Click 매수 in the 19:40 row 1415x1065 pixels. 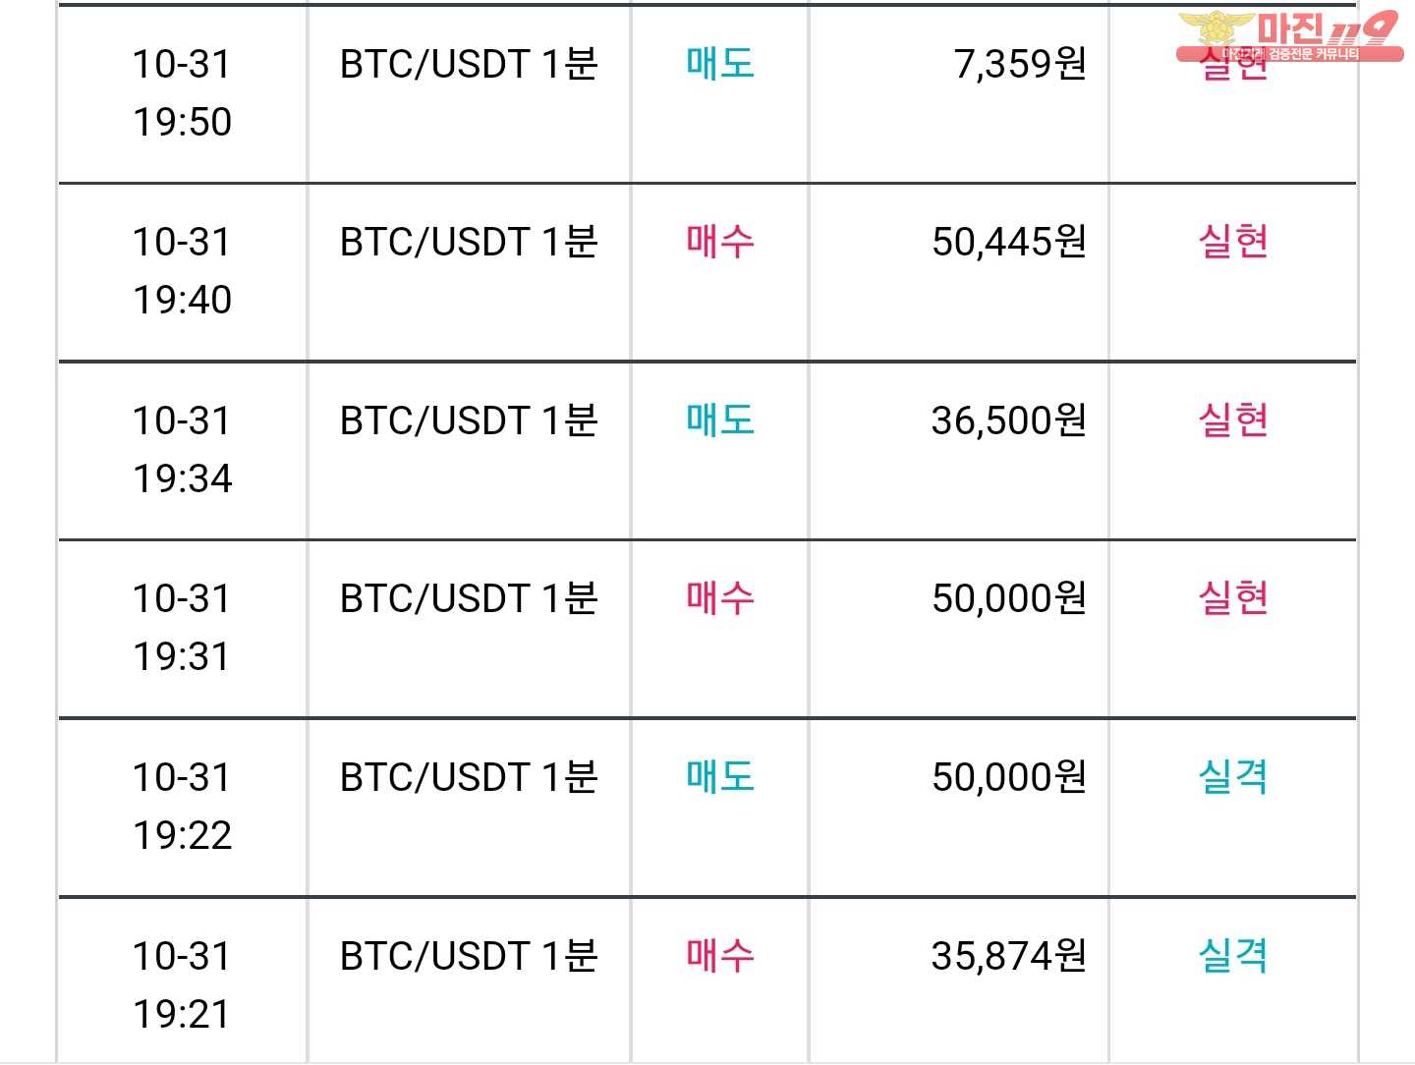click(x=719, y=242)
